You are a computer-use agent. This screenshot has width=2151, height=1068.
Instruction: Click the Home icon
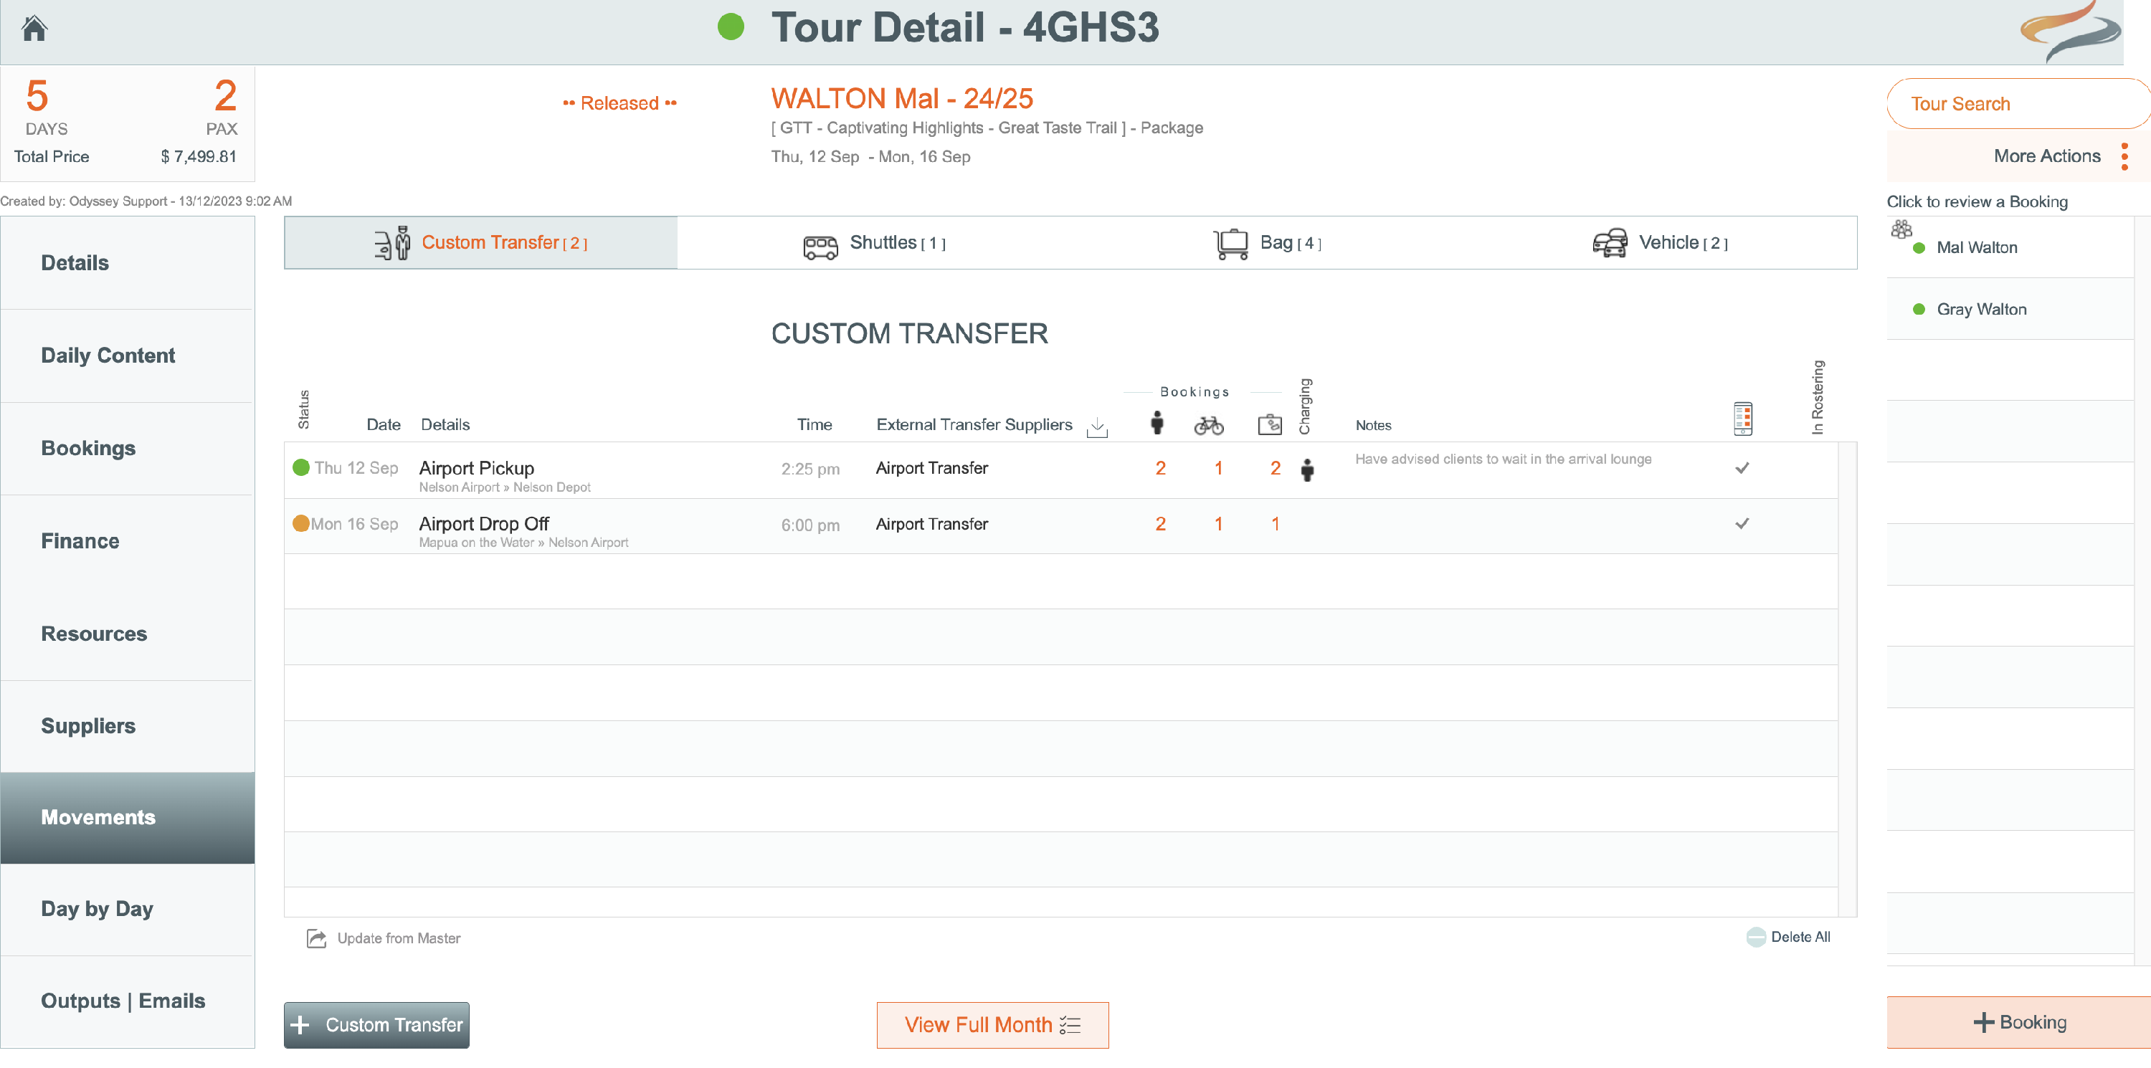pyautogui.click(x=34, y=29)
